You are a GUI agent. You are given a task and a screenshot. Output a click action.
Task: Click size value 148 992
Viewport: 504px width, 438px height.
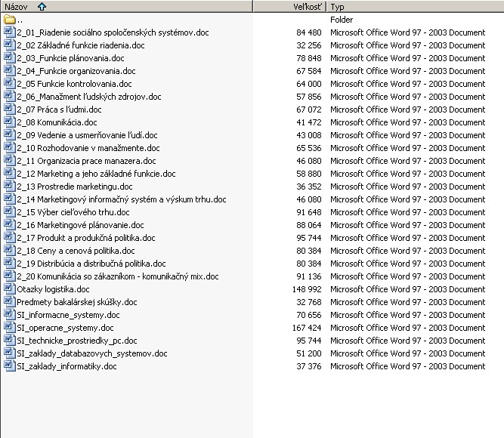(x=307, y=289)
